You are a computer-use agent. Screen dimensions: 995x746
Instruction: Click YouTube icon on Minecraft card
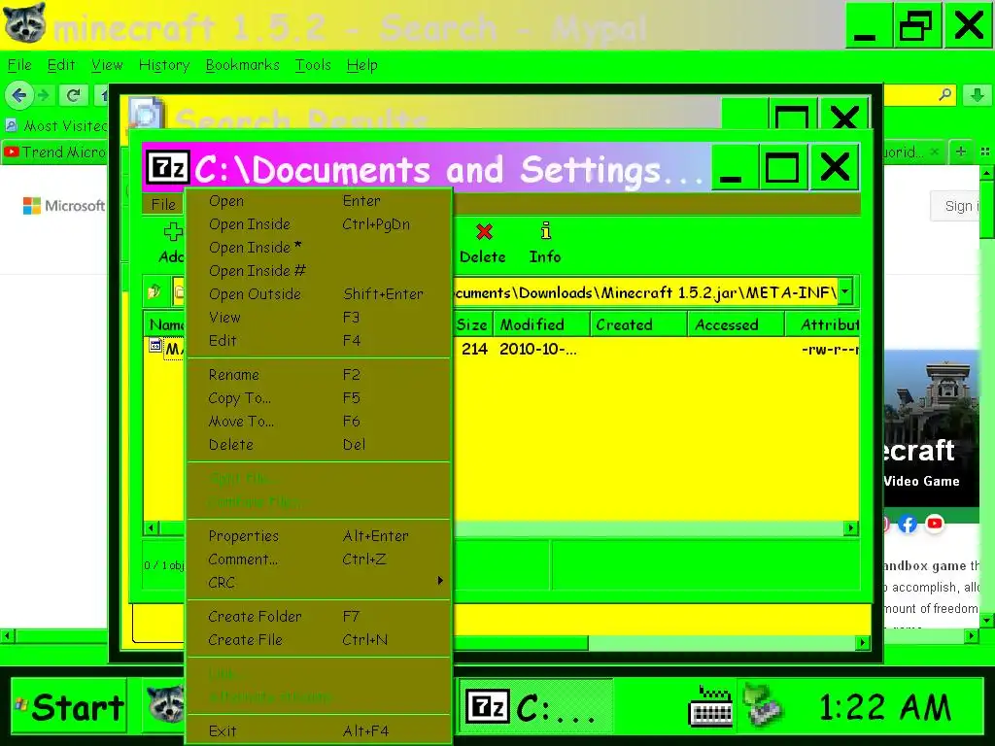pos(935,524)
